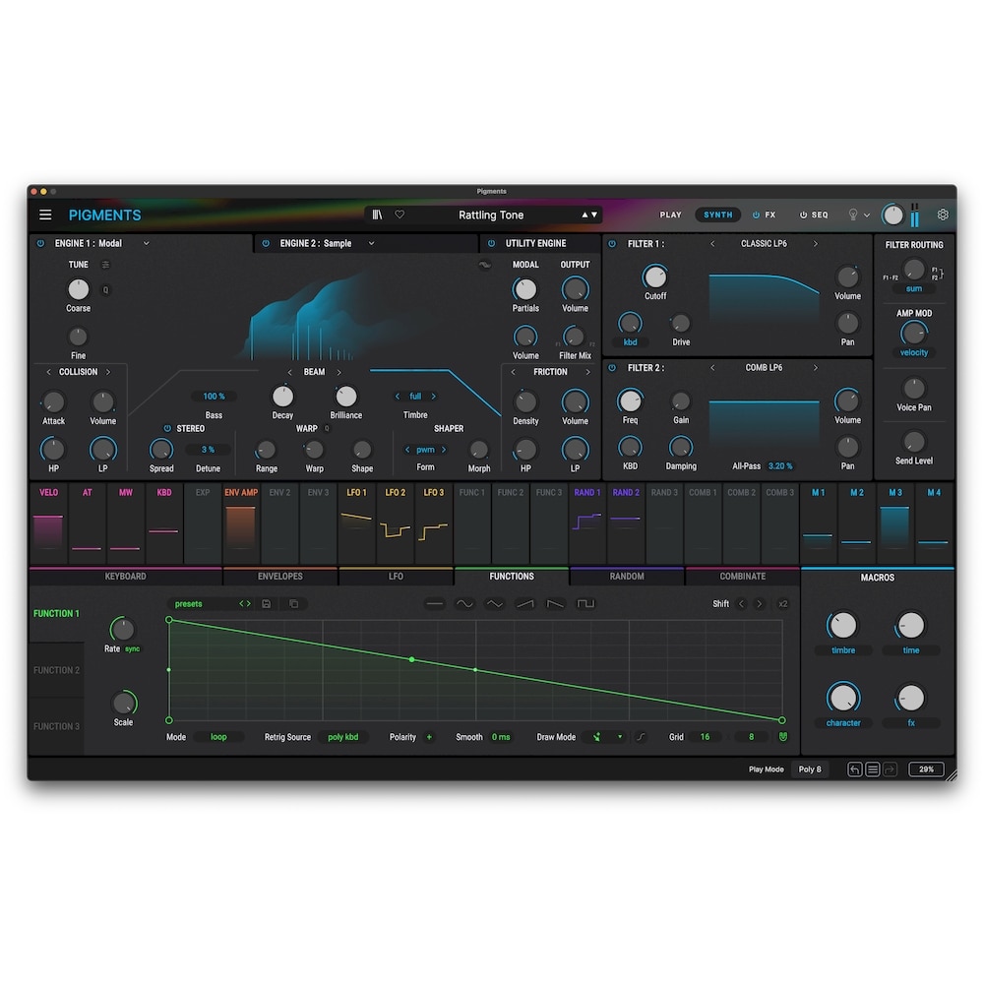Switch to the Random modulation tab

(x=627, y=577)
